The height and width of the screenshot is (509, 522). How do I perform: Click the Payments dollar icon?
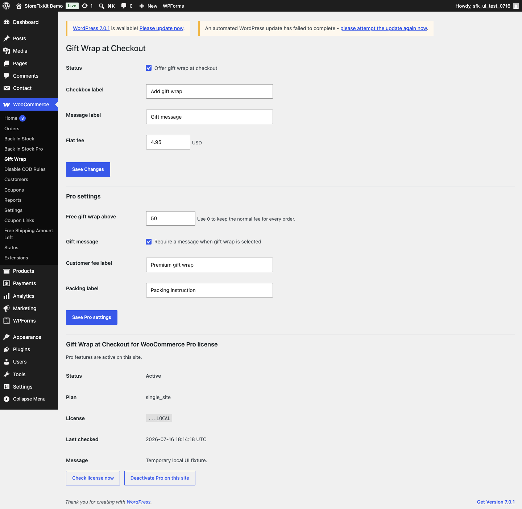[x=7, y=283]
